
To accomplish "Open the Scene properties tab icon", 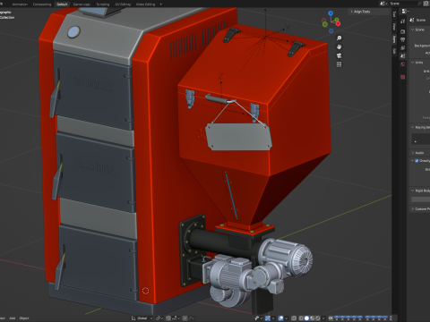I will pyautogui.click(x=402, y=55).
